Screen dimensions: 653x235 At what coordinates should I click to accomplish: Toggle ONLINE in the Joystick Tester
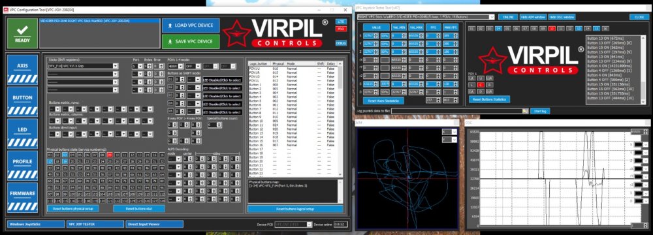507,17
